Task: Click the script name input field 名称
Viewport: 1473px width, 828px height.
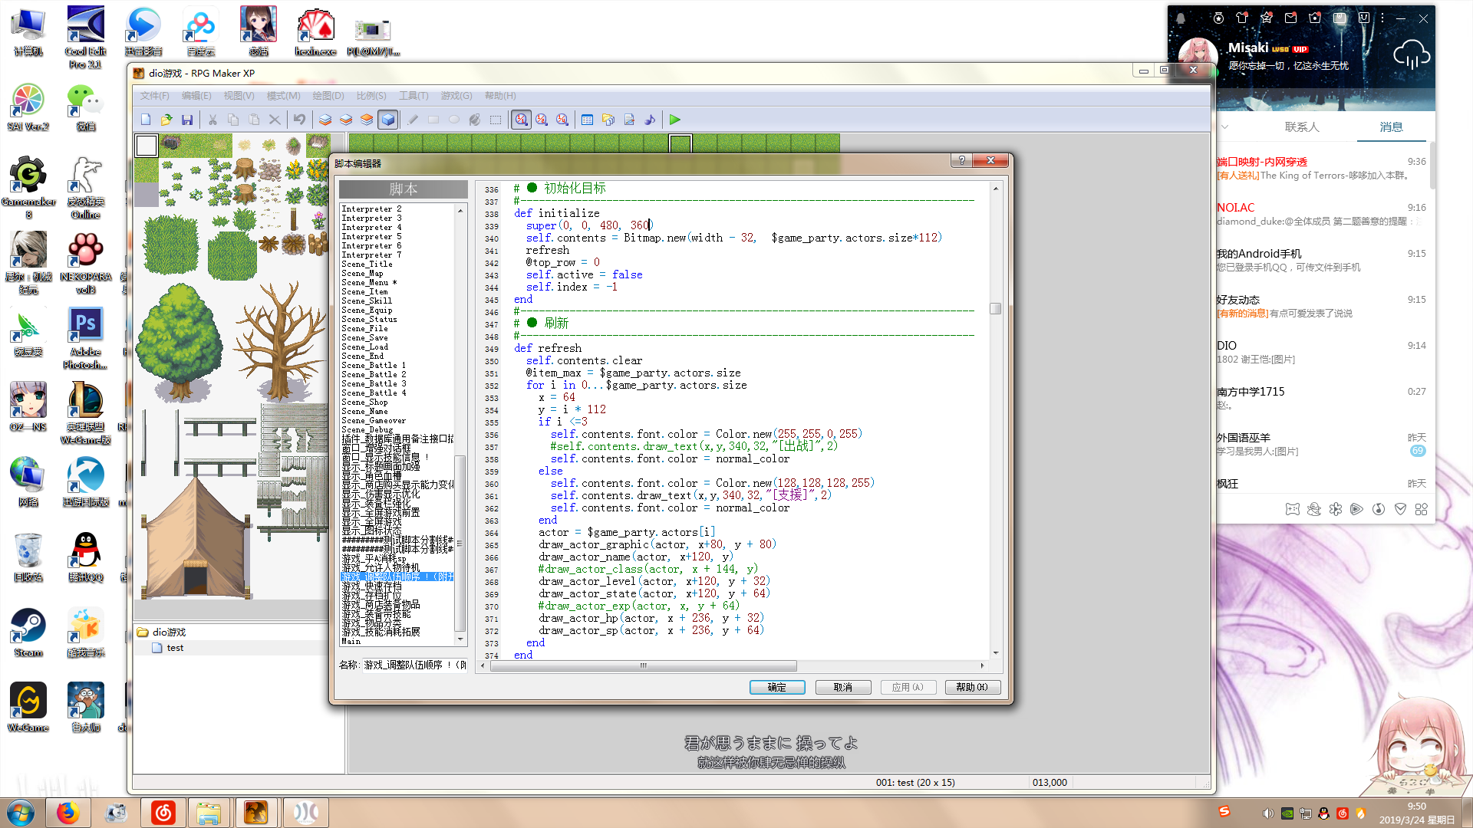Action: point(414,665)
